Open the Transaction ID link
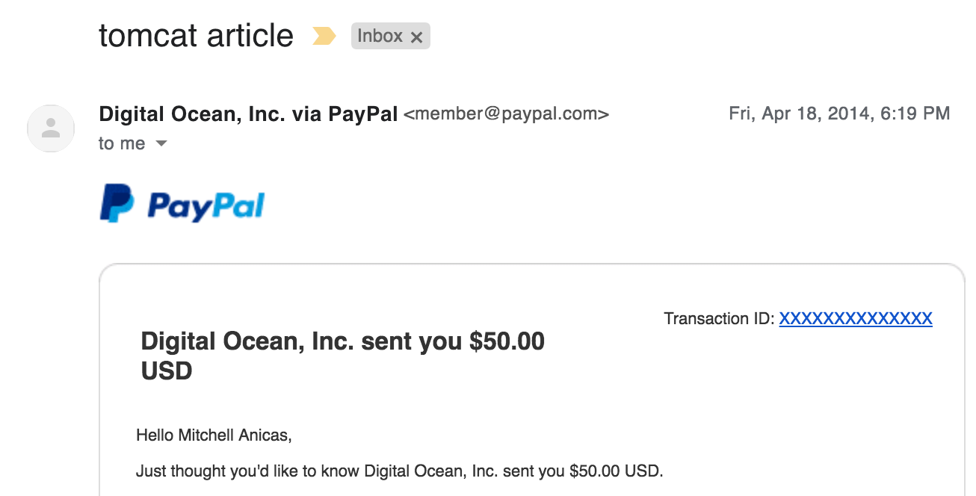This screenshot has width=976, height=496. [856, 319]
